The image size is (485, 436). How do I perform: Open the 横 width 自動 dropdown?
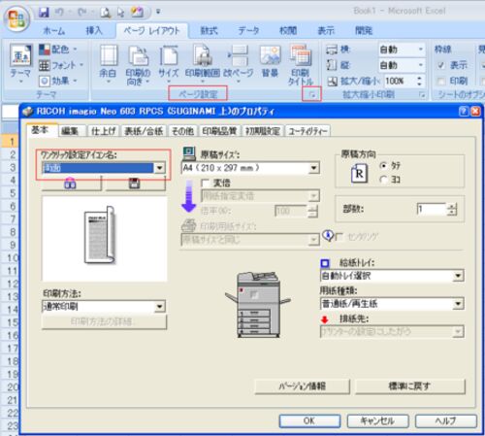[x=420, y=50]
